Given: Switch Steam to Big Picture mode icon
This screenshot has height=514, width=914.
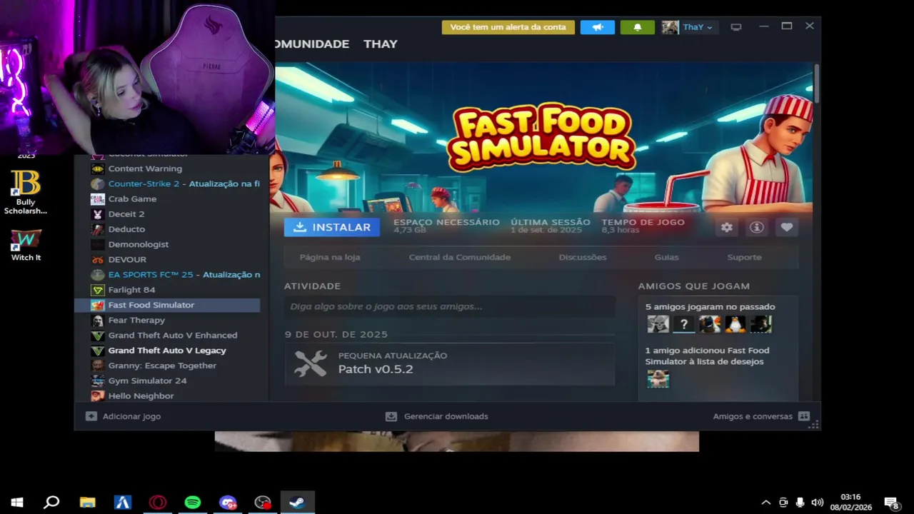Looking at the screenshot, I should [736, 27].
